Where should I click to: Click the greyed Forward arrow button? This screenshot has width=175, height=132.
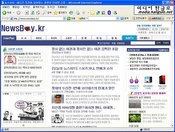18,13
